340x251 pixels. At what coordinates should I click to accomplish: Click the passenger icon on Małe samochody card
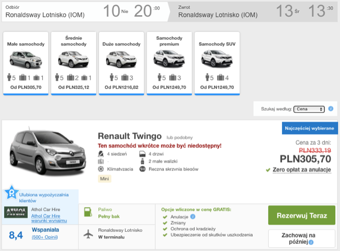9,77
